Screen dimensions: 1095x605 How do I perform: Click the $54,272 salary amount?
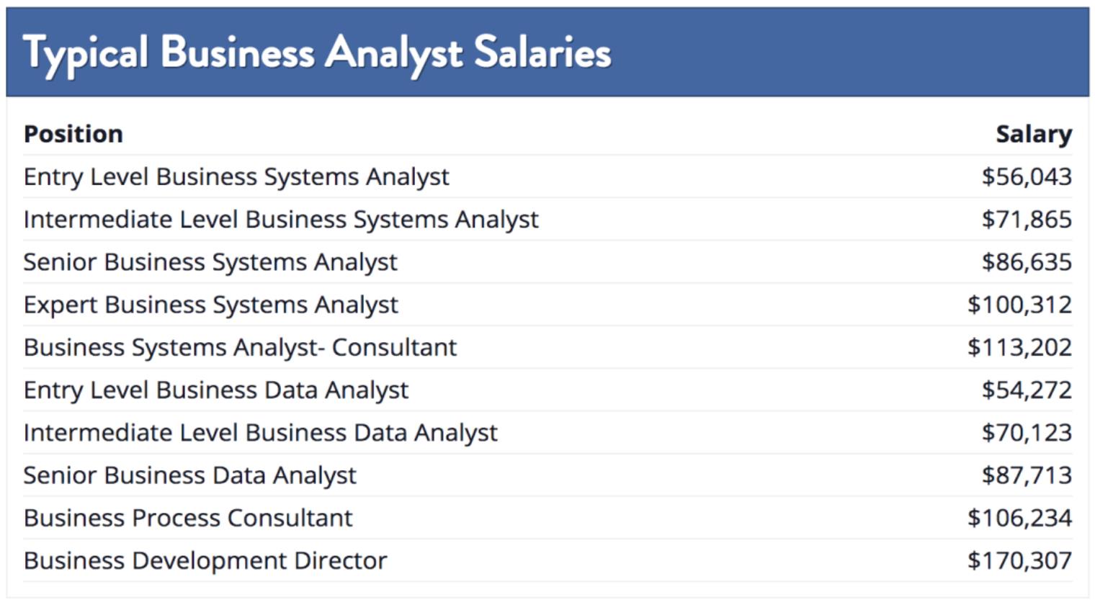[x=1026, y=390]
